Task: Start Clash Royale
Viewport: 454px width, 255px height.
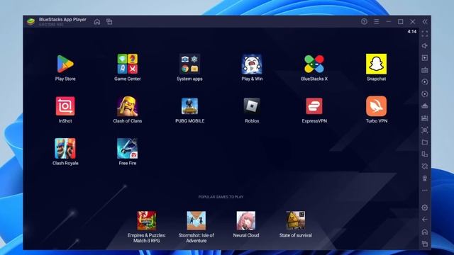Action: coord(65,148)
